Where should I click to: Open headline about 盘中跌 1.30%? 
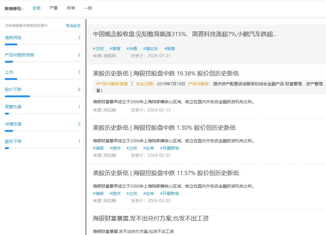click(x=164, y=128)
